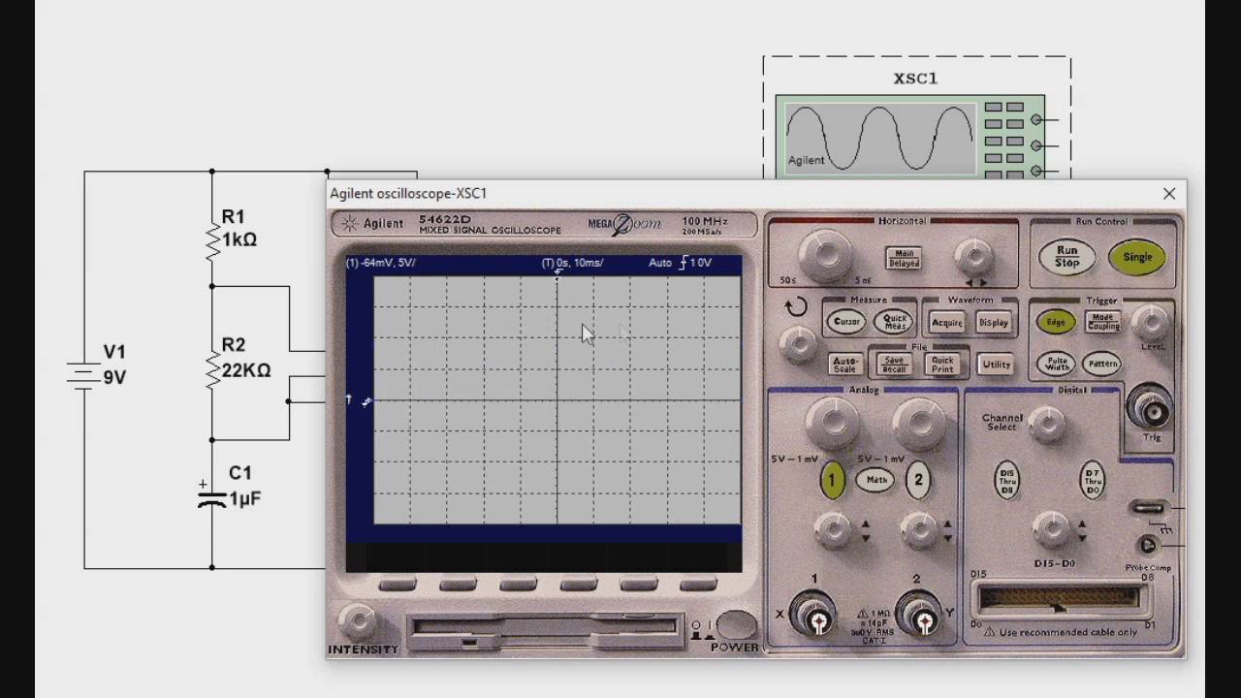
Task: Click the channel 1 X input connector
Action: click(x=817, y=618)
